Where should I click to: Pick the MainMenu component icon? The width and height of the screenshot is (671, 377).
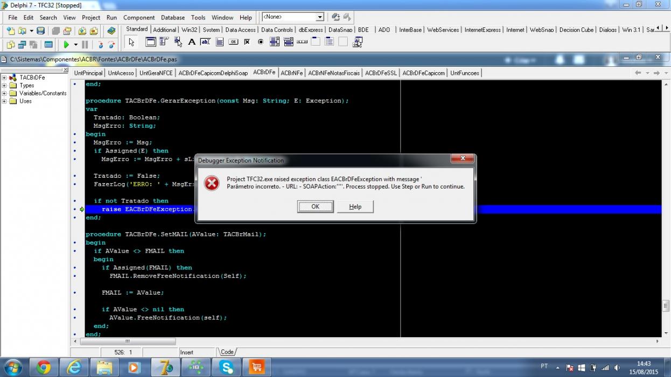pos(164,42)
